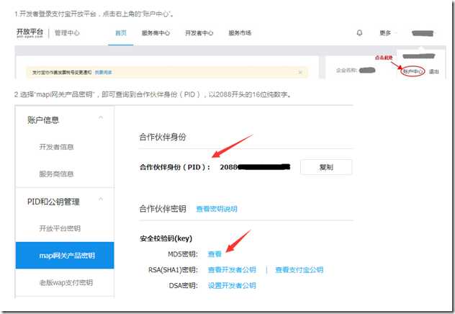This screenshot has height=314, width=455.
Task: Click the 账户信息 section header
Action: click(43, 120)
